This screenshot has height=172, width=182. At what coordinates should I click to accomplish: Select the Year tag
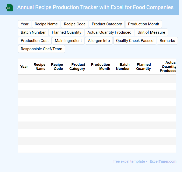point(25,24)
